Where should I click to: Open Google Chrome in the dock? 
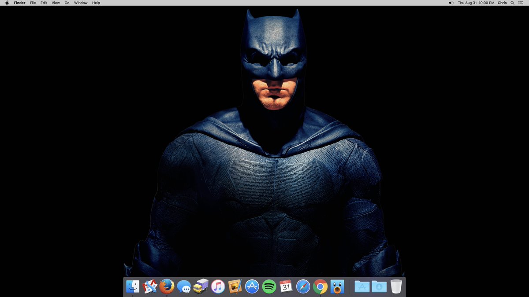tap(320, 286)
